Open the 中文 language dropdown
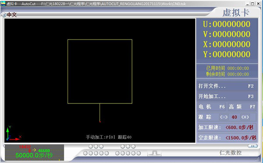 click(12, 15)
